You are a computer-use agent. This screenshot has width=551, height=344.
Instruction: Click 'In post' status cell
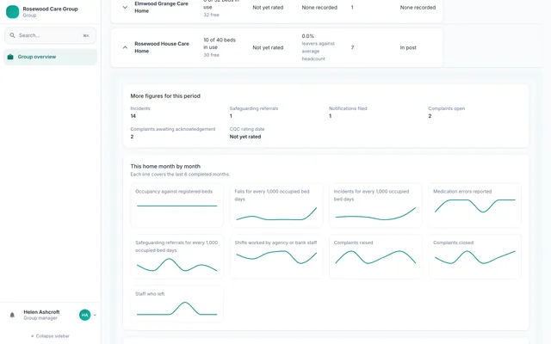point(408,47)
